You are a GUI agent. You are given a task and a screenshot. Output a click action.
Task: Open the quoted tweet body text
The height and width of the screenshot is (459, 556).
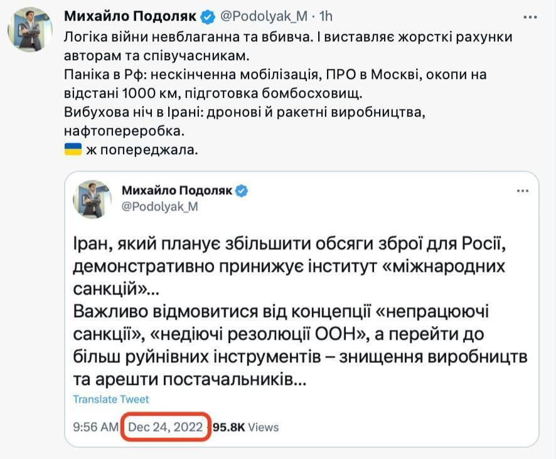(x=282, y=307)
